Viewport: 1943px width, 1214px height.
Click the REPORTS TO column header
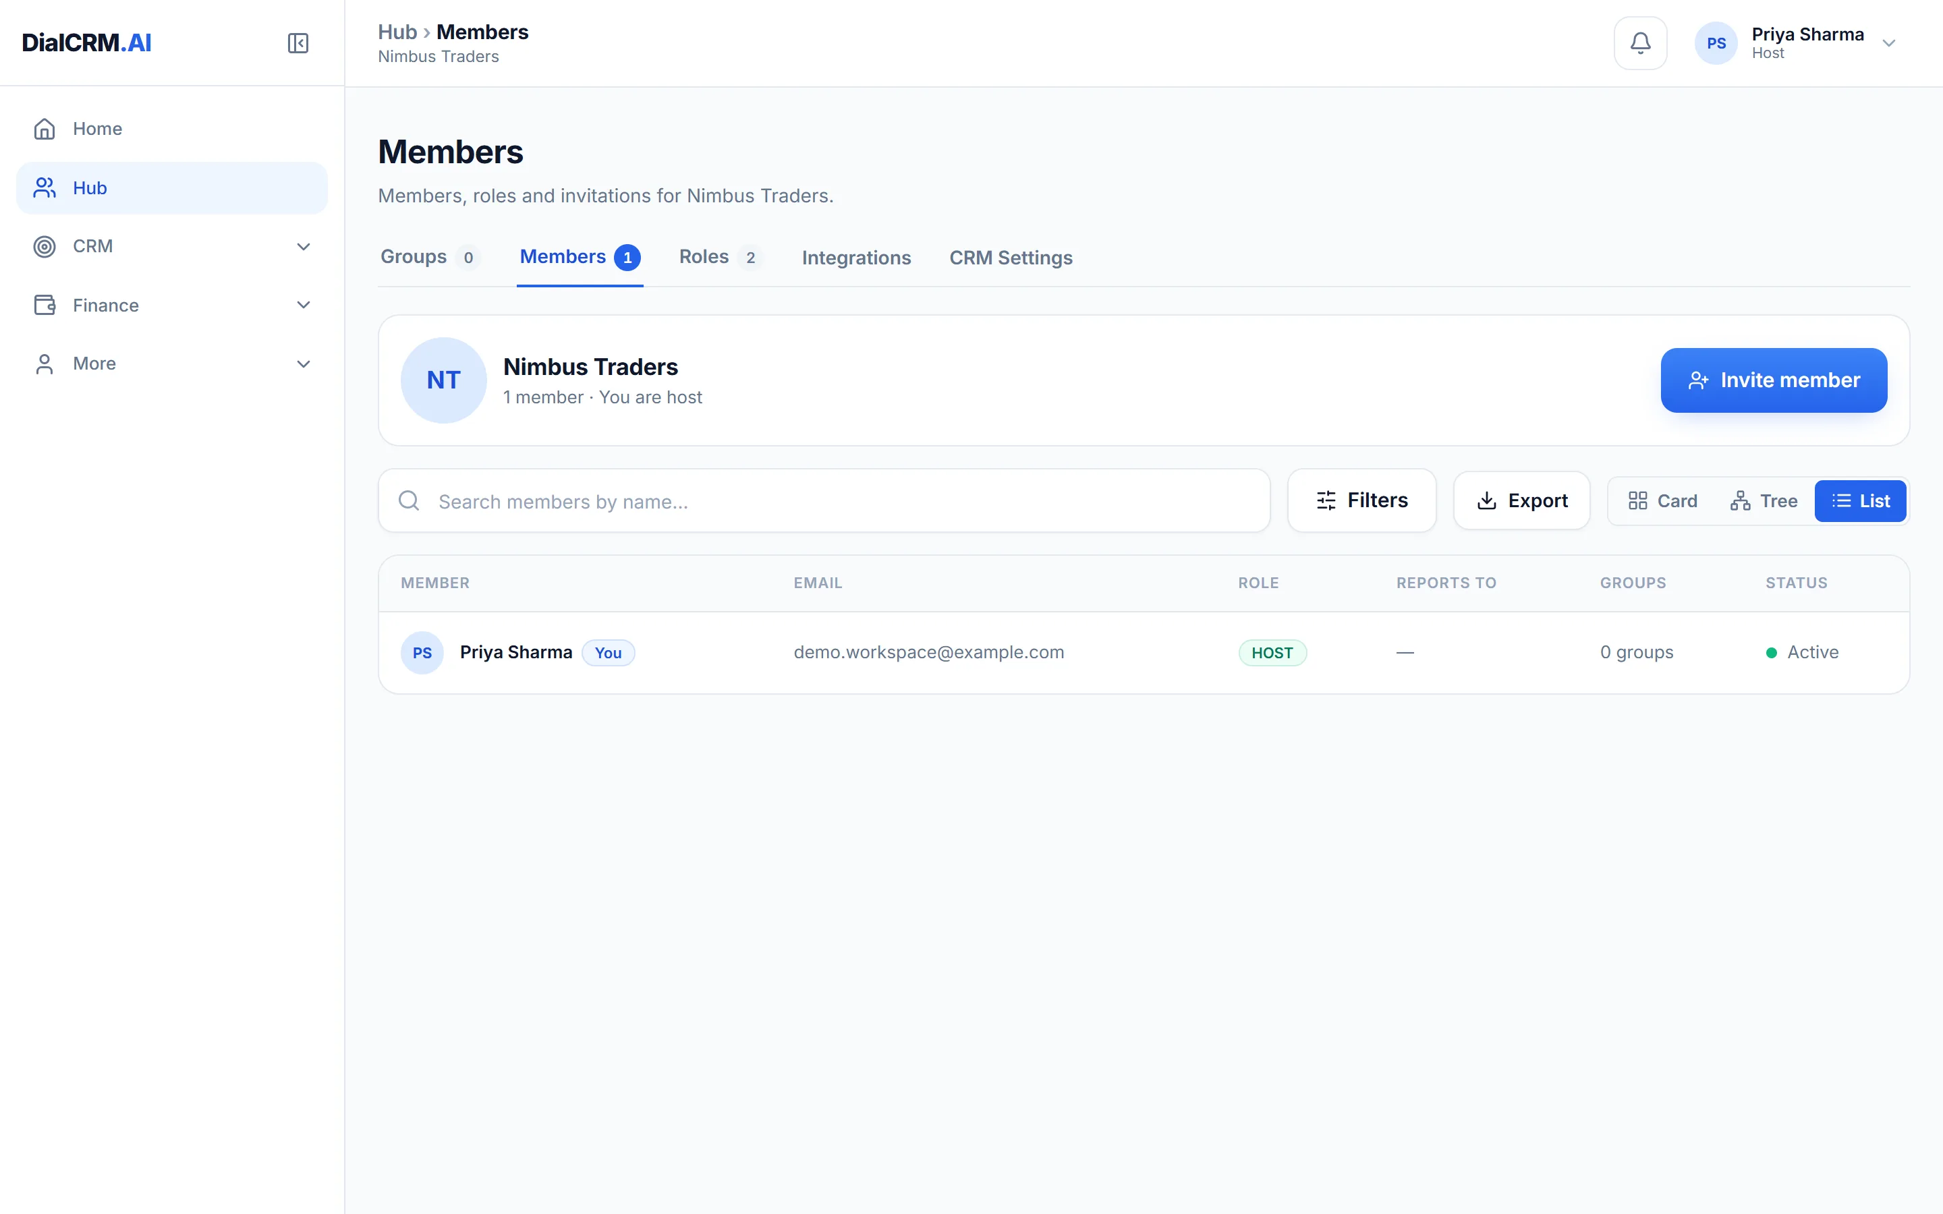1446,583
